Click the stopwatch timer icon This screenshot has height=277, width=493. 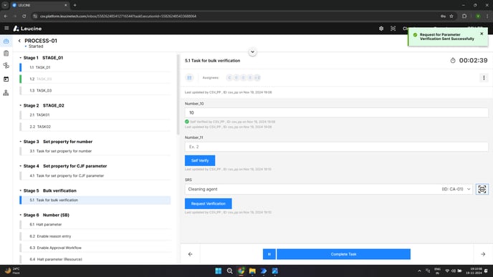click(x=453, y=60)
